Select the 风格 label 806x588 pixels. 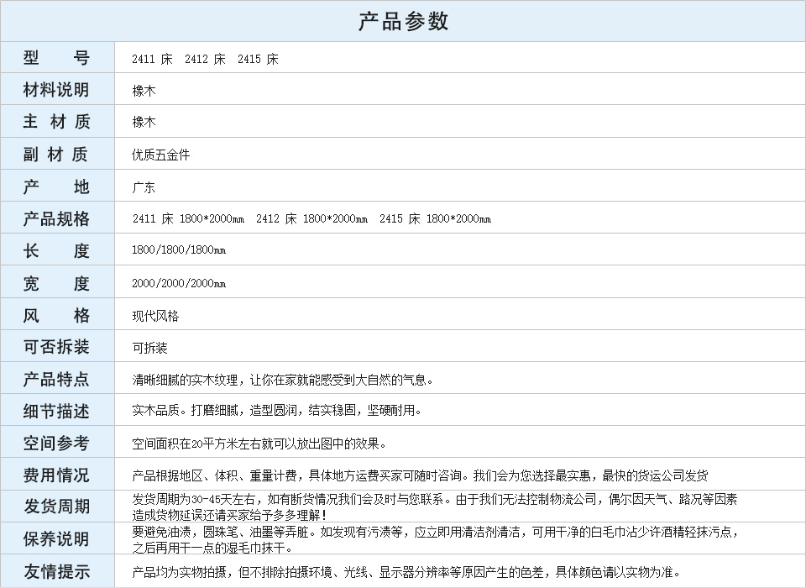(x=56, y=315)
